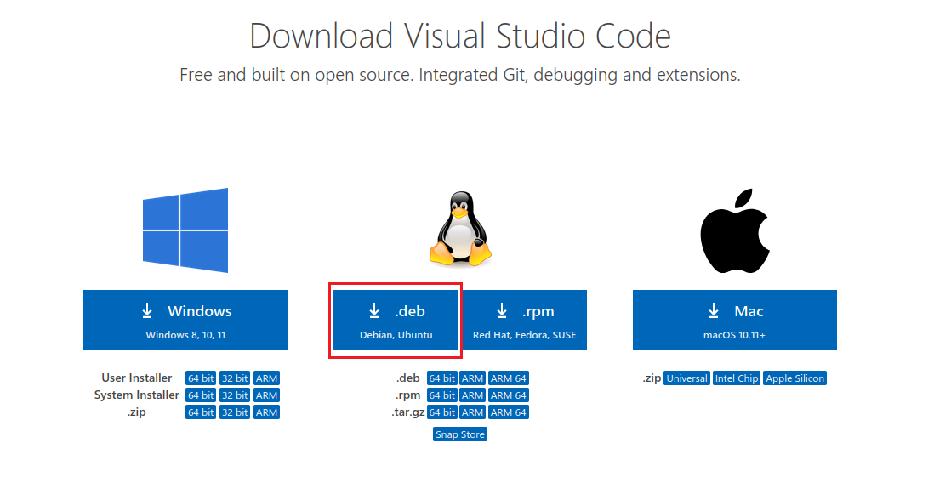
Task: Select User Installer ARM for Windows
Action: tap(267, 378)
